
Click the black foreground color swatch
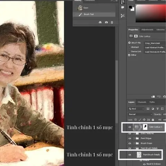(130, 7)
